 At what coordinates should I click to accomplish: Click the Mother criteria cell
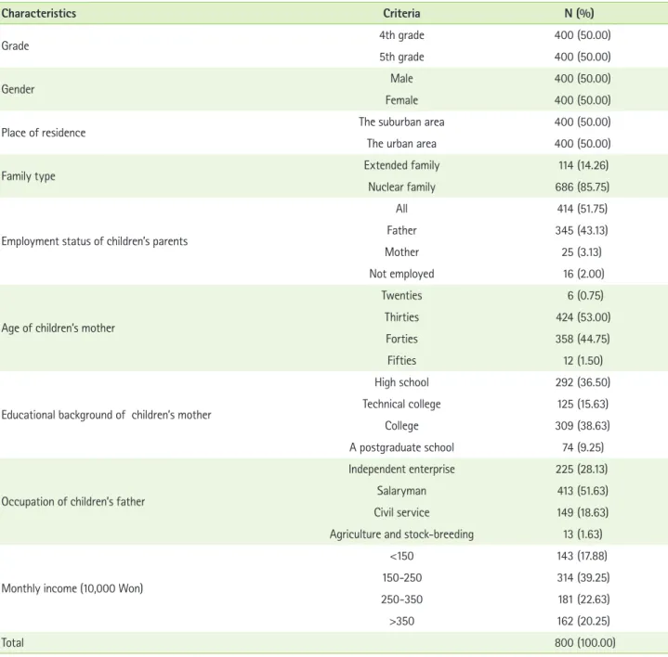(401, 251)
